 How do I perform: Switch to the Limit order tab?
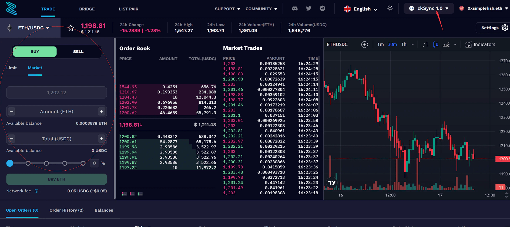(12, 68)
